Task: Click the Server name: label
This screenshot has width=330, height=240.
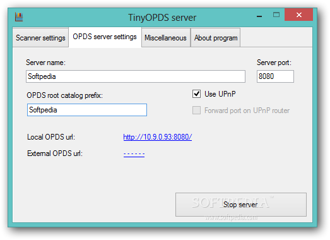Action: click(45, 63)
